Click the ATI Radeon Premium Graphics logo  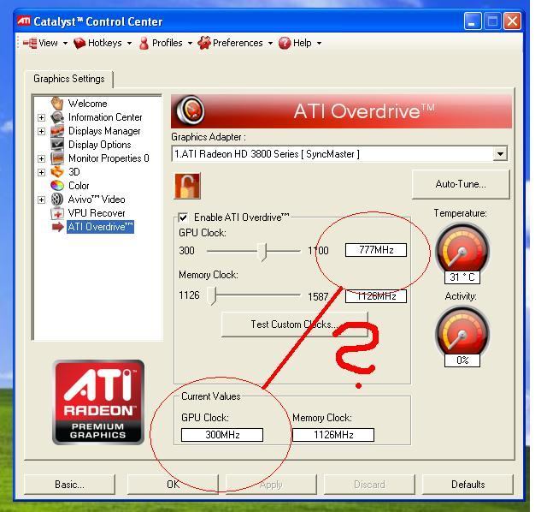(98, 402)
